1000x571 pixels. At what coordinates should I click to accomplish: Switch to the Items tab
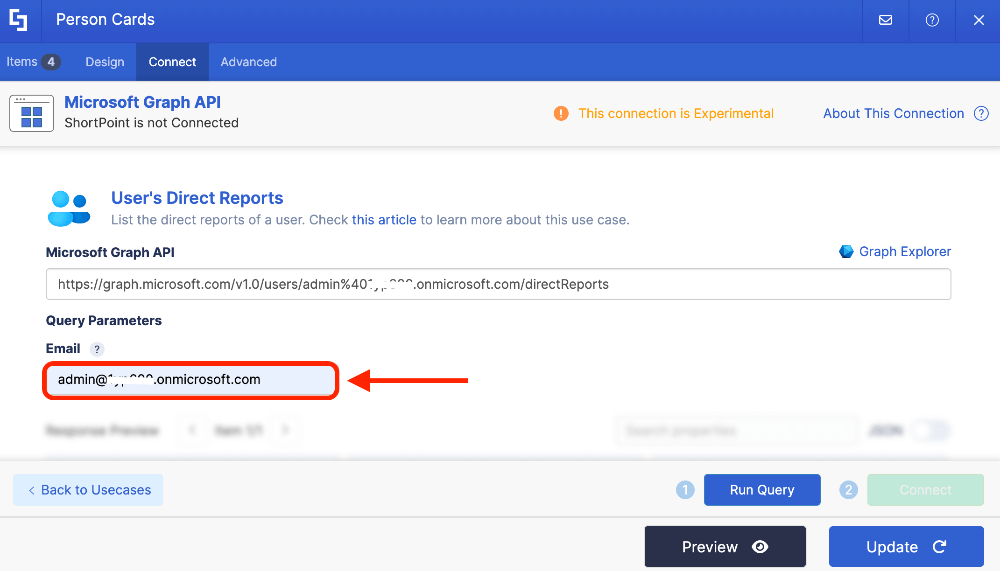pyautogui.click(x=34, y=62)
